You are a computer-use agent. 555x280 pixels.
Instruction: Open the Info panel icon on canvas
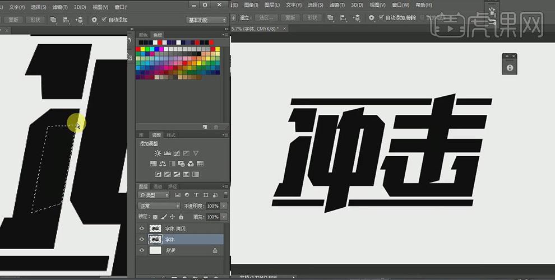click(x=510, y=68)
